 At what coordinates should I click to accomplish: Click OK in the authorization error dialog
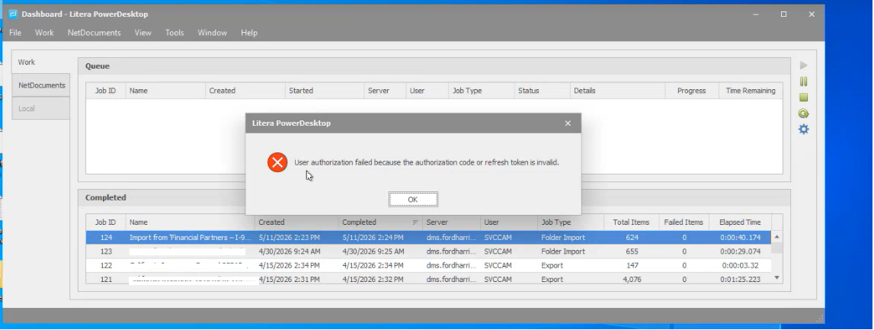tap(413, 199)
